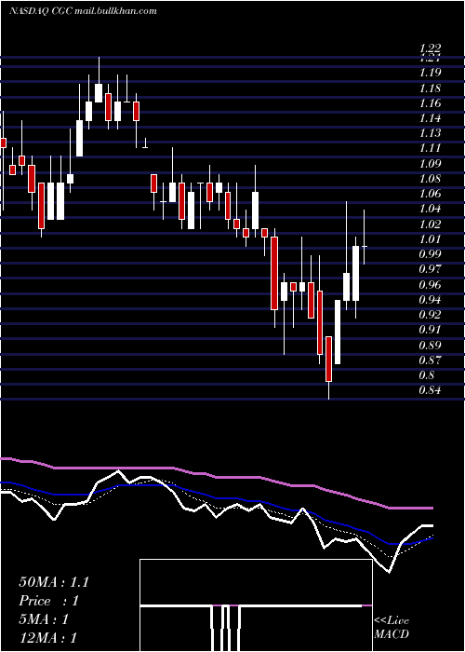Image resolution: width=465 pixels, height=652 pixels.
Task: Click the 'NASDAQ CGC mail.bullkhan.com' chart title
Action: [x=83, y=11]
